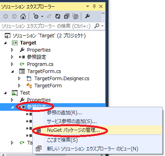Click the Forward navigation arrow in toolbar
The image size is (165, 156).
[x=14, y=16]
